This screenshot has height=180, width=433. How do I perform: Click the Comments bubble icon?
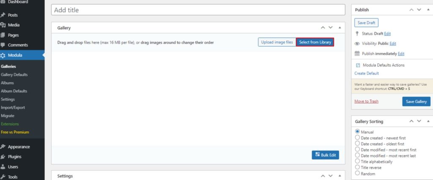tap(3, 45)
